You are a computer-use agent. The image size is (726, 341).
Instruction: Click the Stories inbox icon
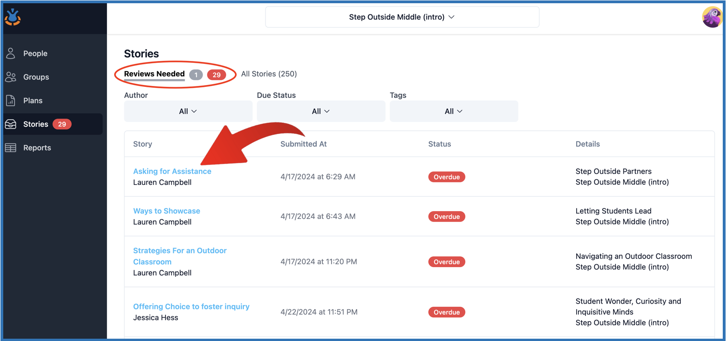(x=11, y=124)
